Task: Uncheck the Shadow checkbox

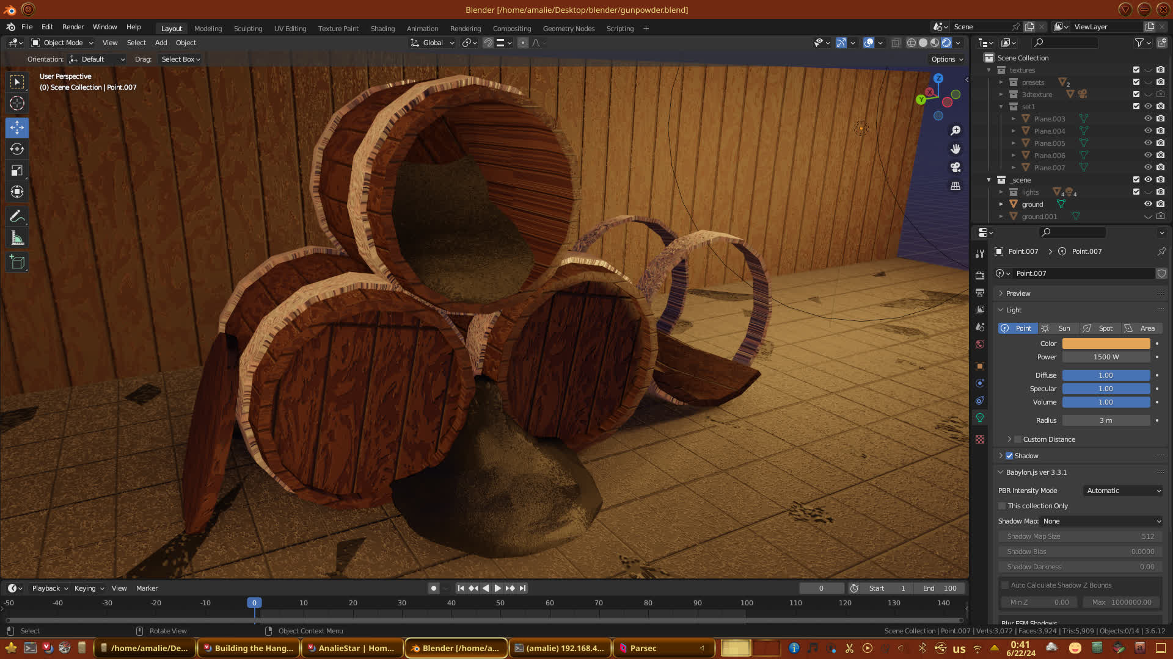Action: click(1009, 456)
